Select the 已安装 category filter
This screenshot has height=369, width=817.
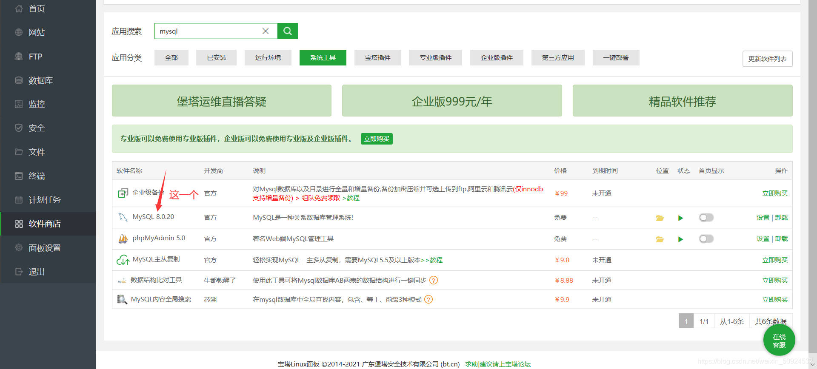pos(216,57)
